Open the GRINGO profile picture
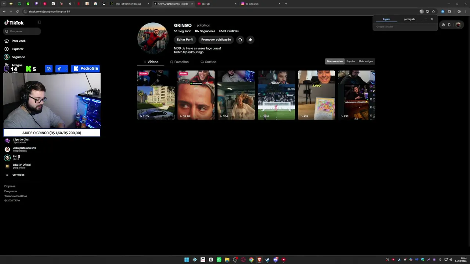Image resolution: width=470 pixels, height=264 pixels. pos(153,38)
